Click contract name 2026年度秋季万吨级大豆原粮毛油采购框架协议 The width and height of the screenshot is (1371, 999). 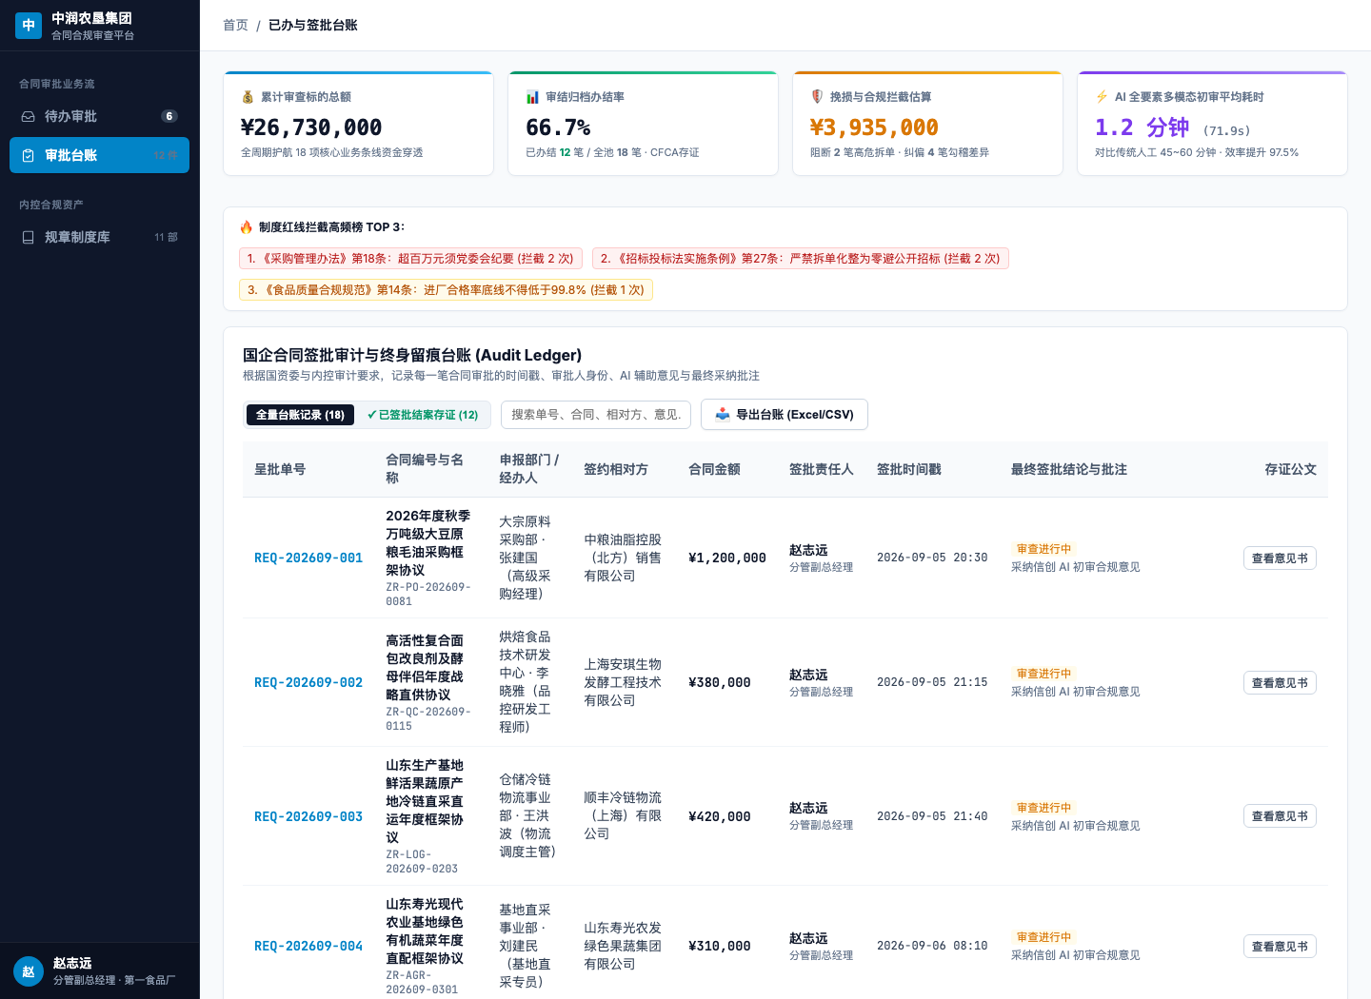[428, 543]
